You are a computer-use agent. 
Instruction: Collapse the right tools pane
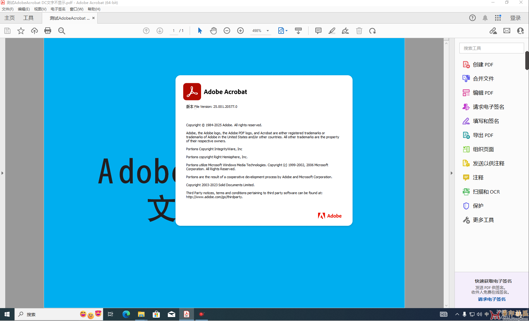(x=452, y=173)
